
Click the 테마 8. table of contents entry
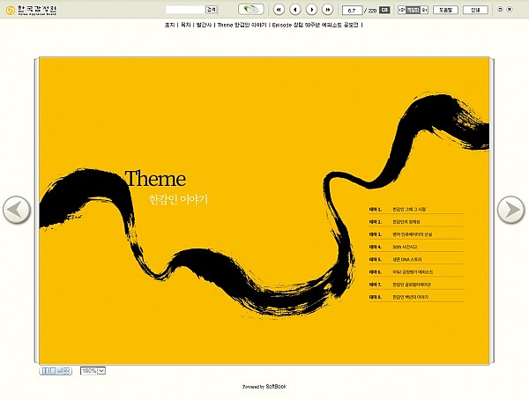416,297
